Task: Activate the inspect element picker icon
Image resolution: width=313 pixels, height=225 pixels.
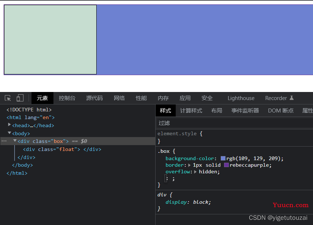Action: click(8, 98)
